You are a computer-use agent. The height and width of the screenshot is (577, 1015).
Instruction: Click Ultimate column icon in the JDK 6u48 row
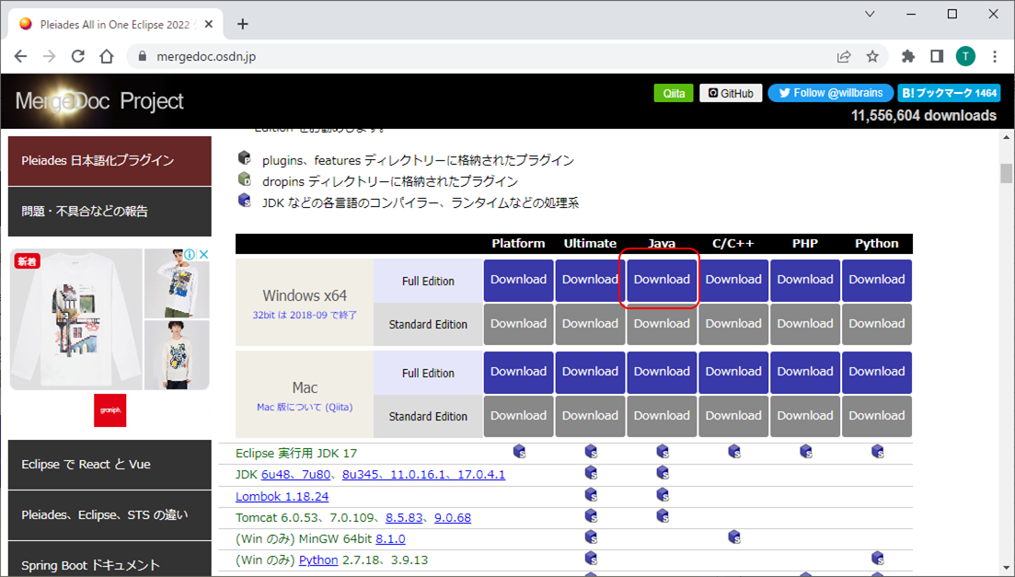pyautogui.click(x=591, y=473)
